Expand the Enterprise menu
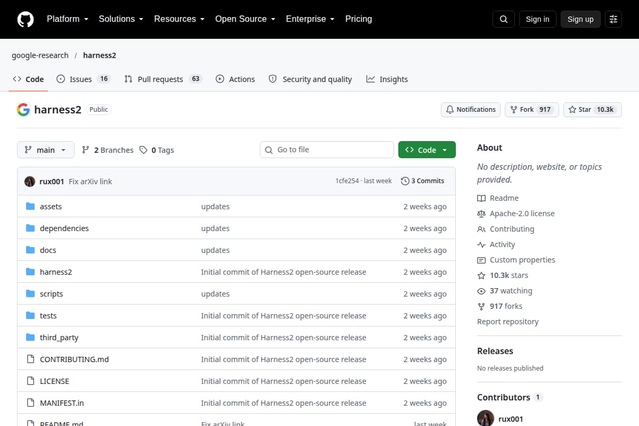 pyautogui.click(x=310, y=19)
